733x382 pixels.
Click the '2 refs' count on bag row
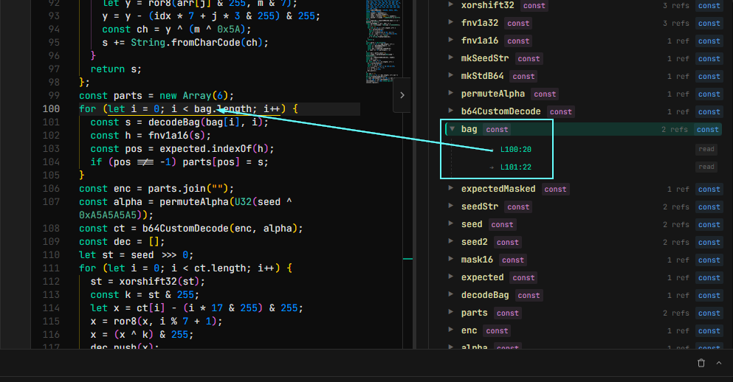[x=675, y=129]
